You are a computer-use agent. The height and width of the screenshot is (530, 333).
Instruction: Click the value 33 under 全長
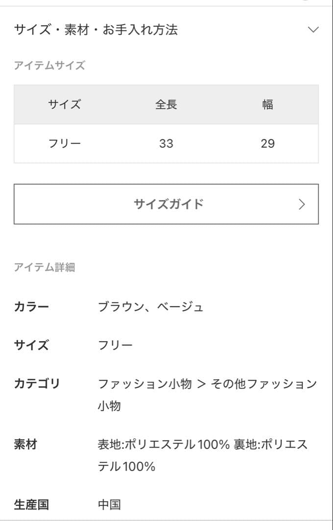point(166,143)
